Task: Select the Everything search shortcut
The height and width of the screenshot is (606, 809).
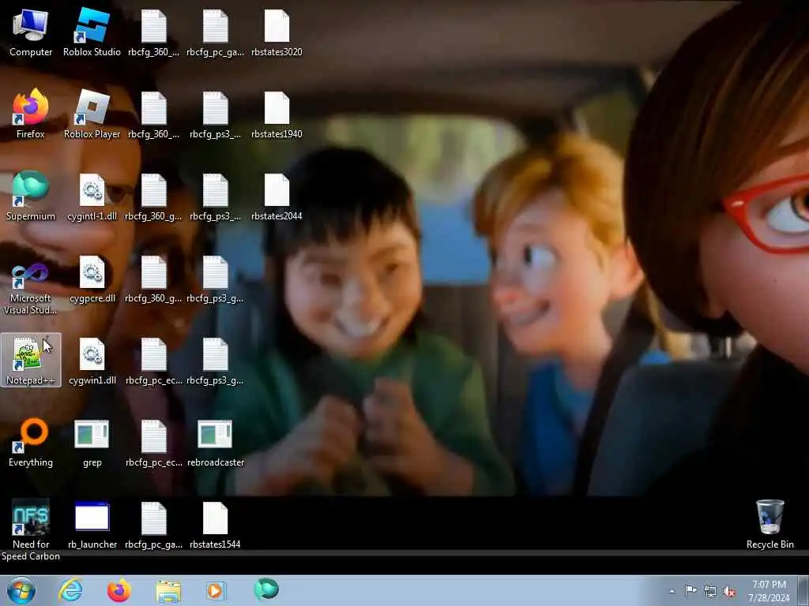Action: point(31,443)
